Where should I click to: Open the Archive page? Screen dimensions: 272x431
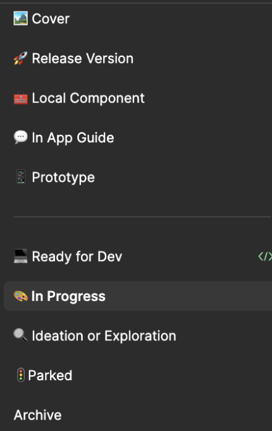click(x=138, y=415)
